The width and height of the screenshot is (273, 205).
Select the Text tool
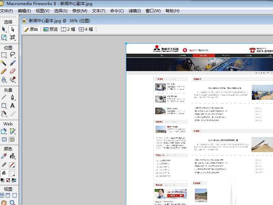13,106
